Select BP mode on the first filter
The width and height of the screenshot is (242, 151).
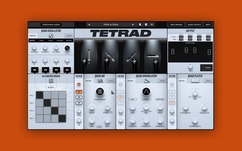coord(79,97)
